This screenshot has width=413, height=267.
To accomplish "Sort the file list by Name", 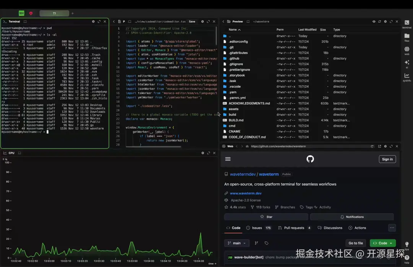I will pyautogui.click(x=234, y=30).
